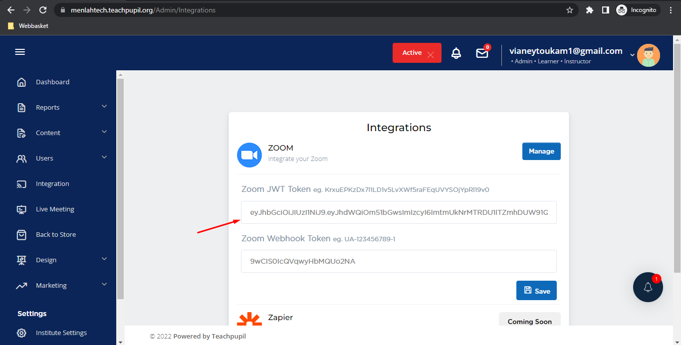The image size is (681, 345).
Task: Click the Zoom Manage button
Action: 541,151
